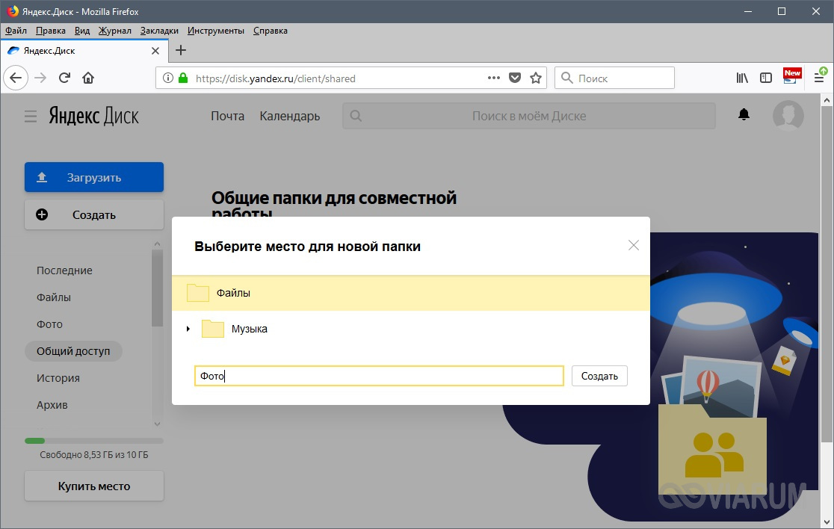The height and width of the screenshot is (529, 834).
Task: Click the Файлы folder icon in dialog
Action: 198,293
